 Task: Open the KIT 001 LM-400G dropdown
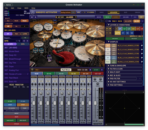66,17
